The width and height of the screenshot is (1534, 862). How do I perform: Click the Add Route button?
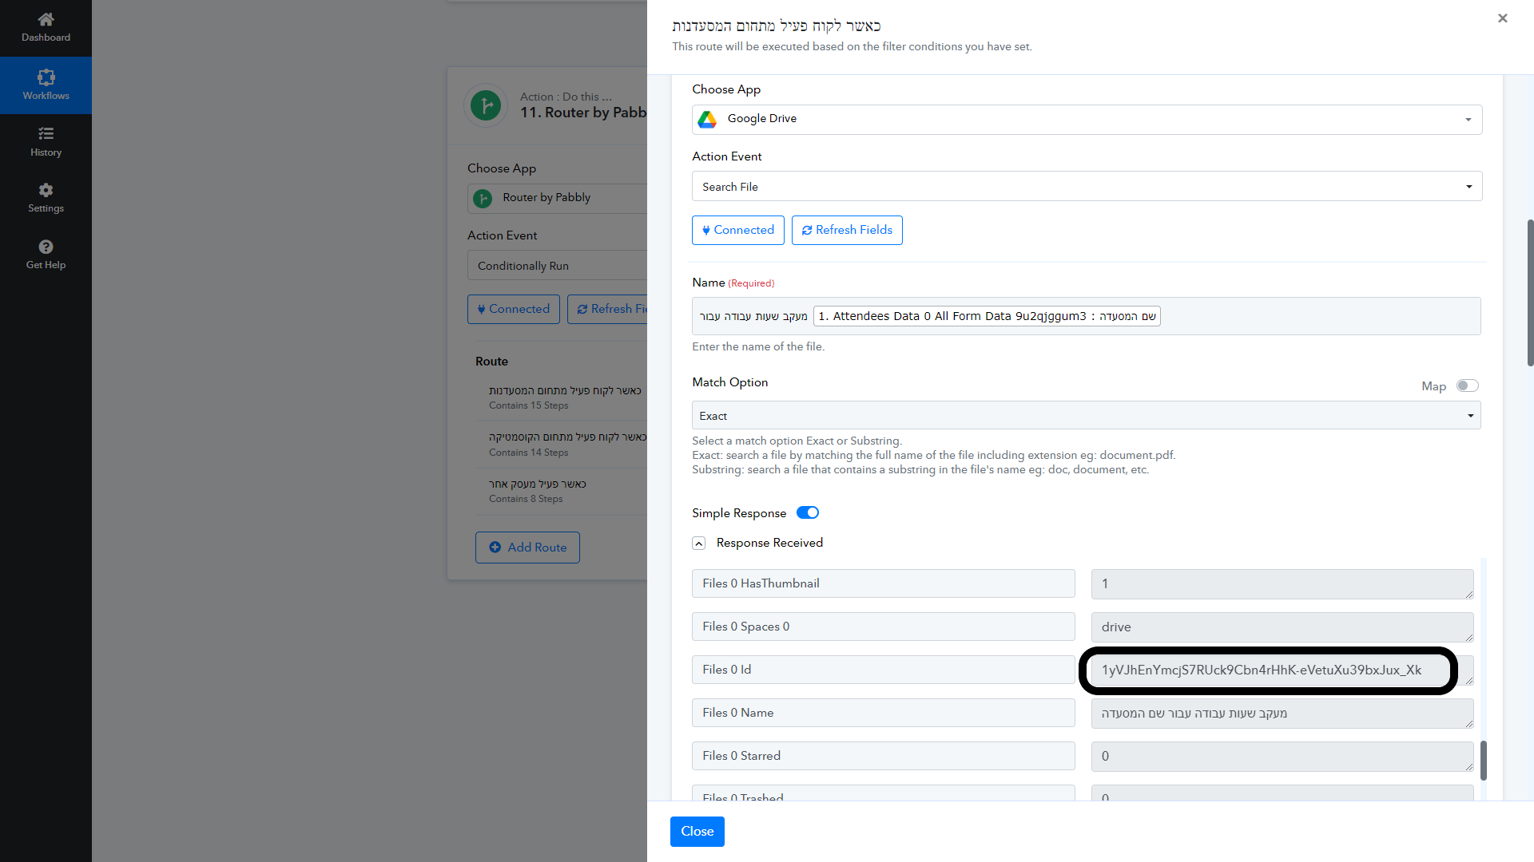527,548
